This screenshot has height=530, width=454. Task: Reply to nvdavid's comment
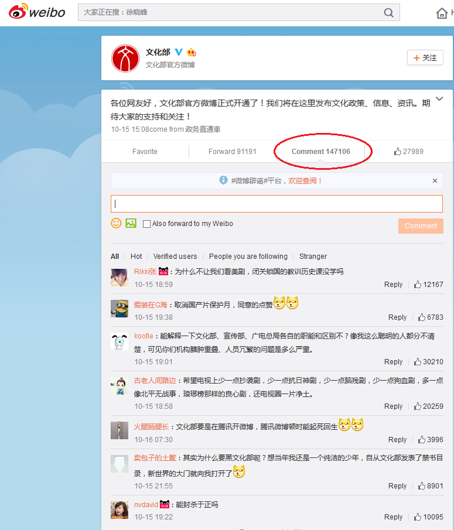[393, 517]
